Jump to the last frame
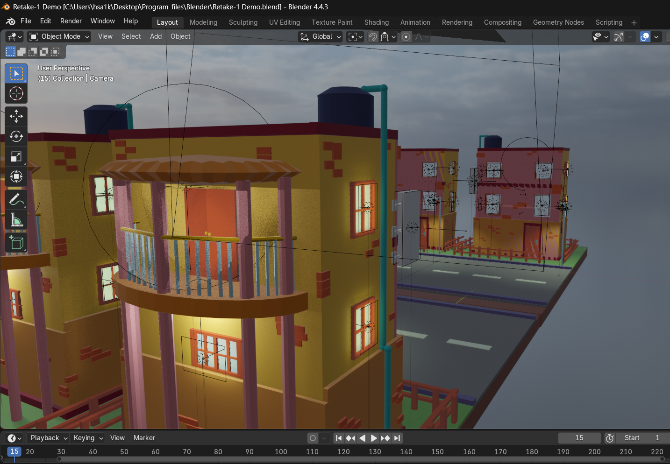This screenshot has height=464, width=670. pos(397,438)
